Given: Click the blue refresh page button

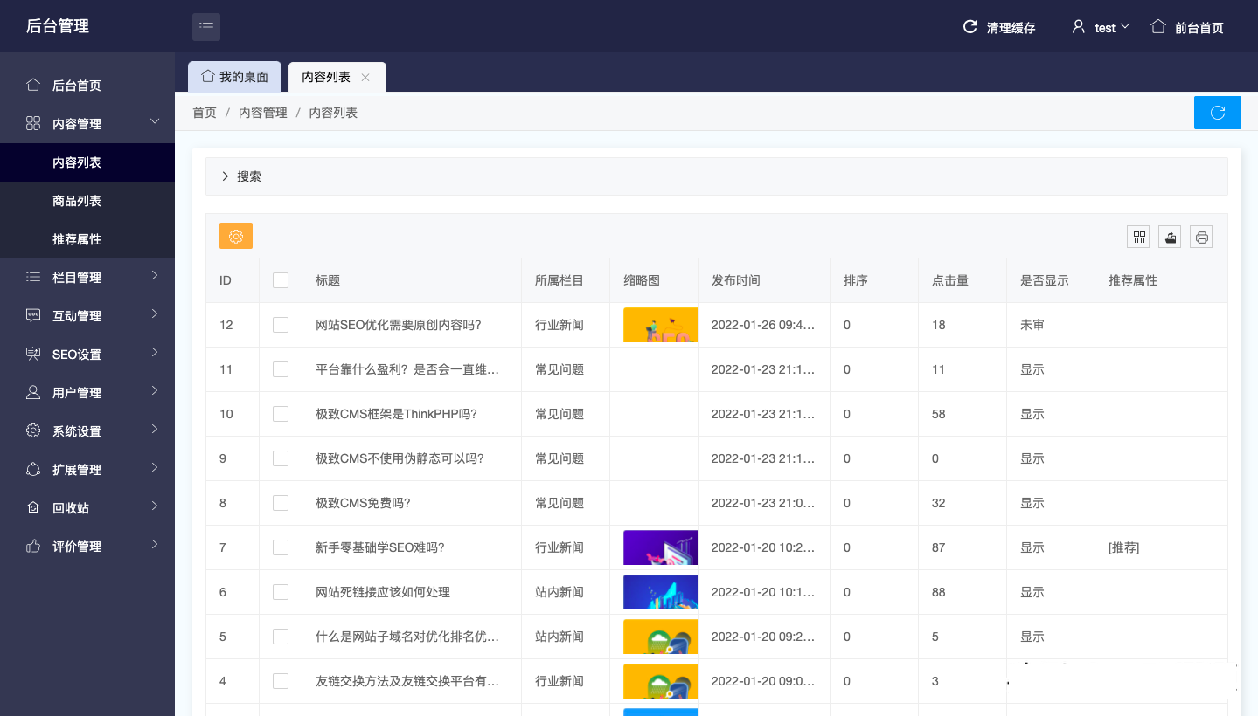Looking at the screenshot, I should (x=1217, y=113).
